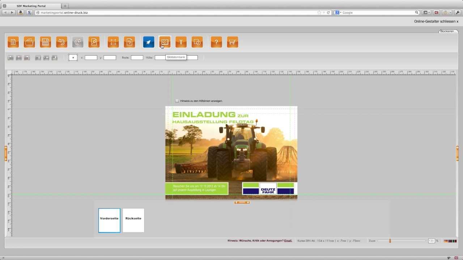Toggle 'Hinweis zu den Hilfslinien anzeigen' checkbox

click(177, 101)
